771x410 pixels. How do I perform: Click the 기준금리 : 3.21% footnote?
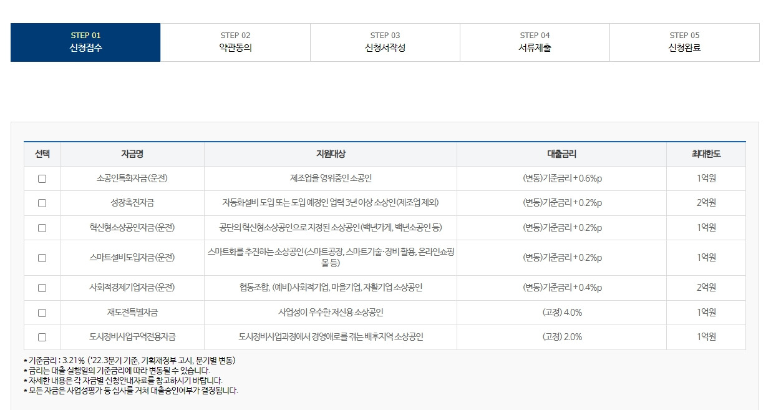click(x=130, y=361)
